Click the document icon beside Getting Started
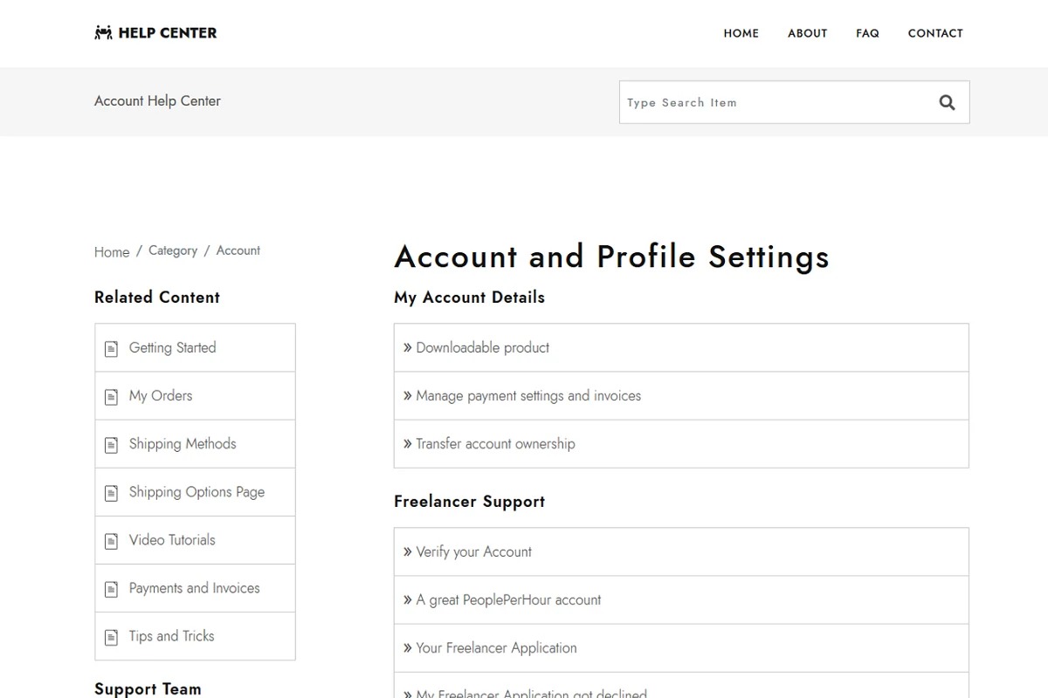This screenshot has height=698, width=1048. pyautogui.click(x=111, y=349)
